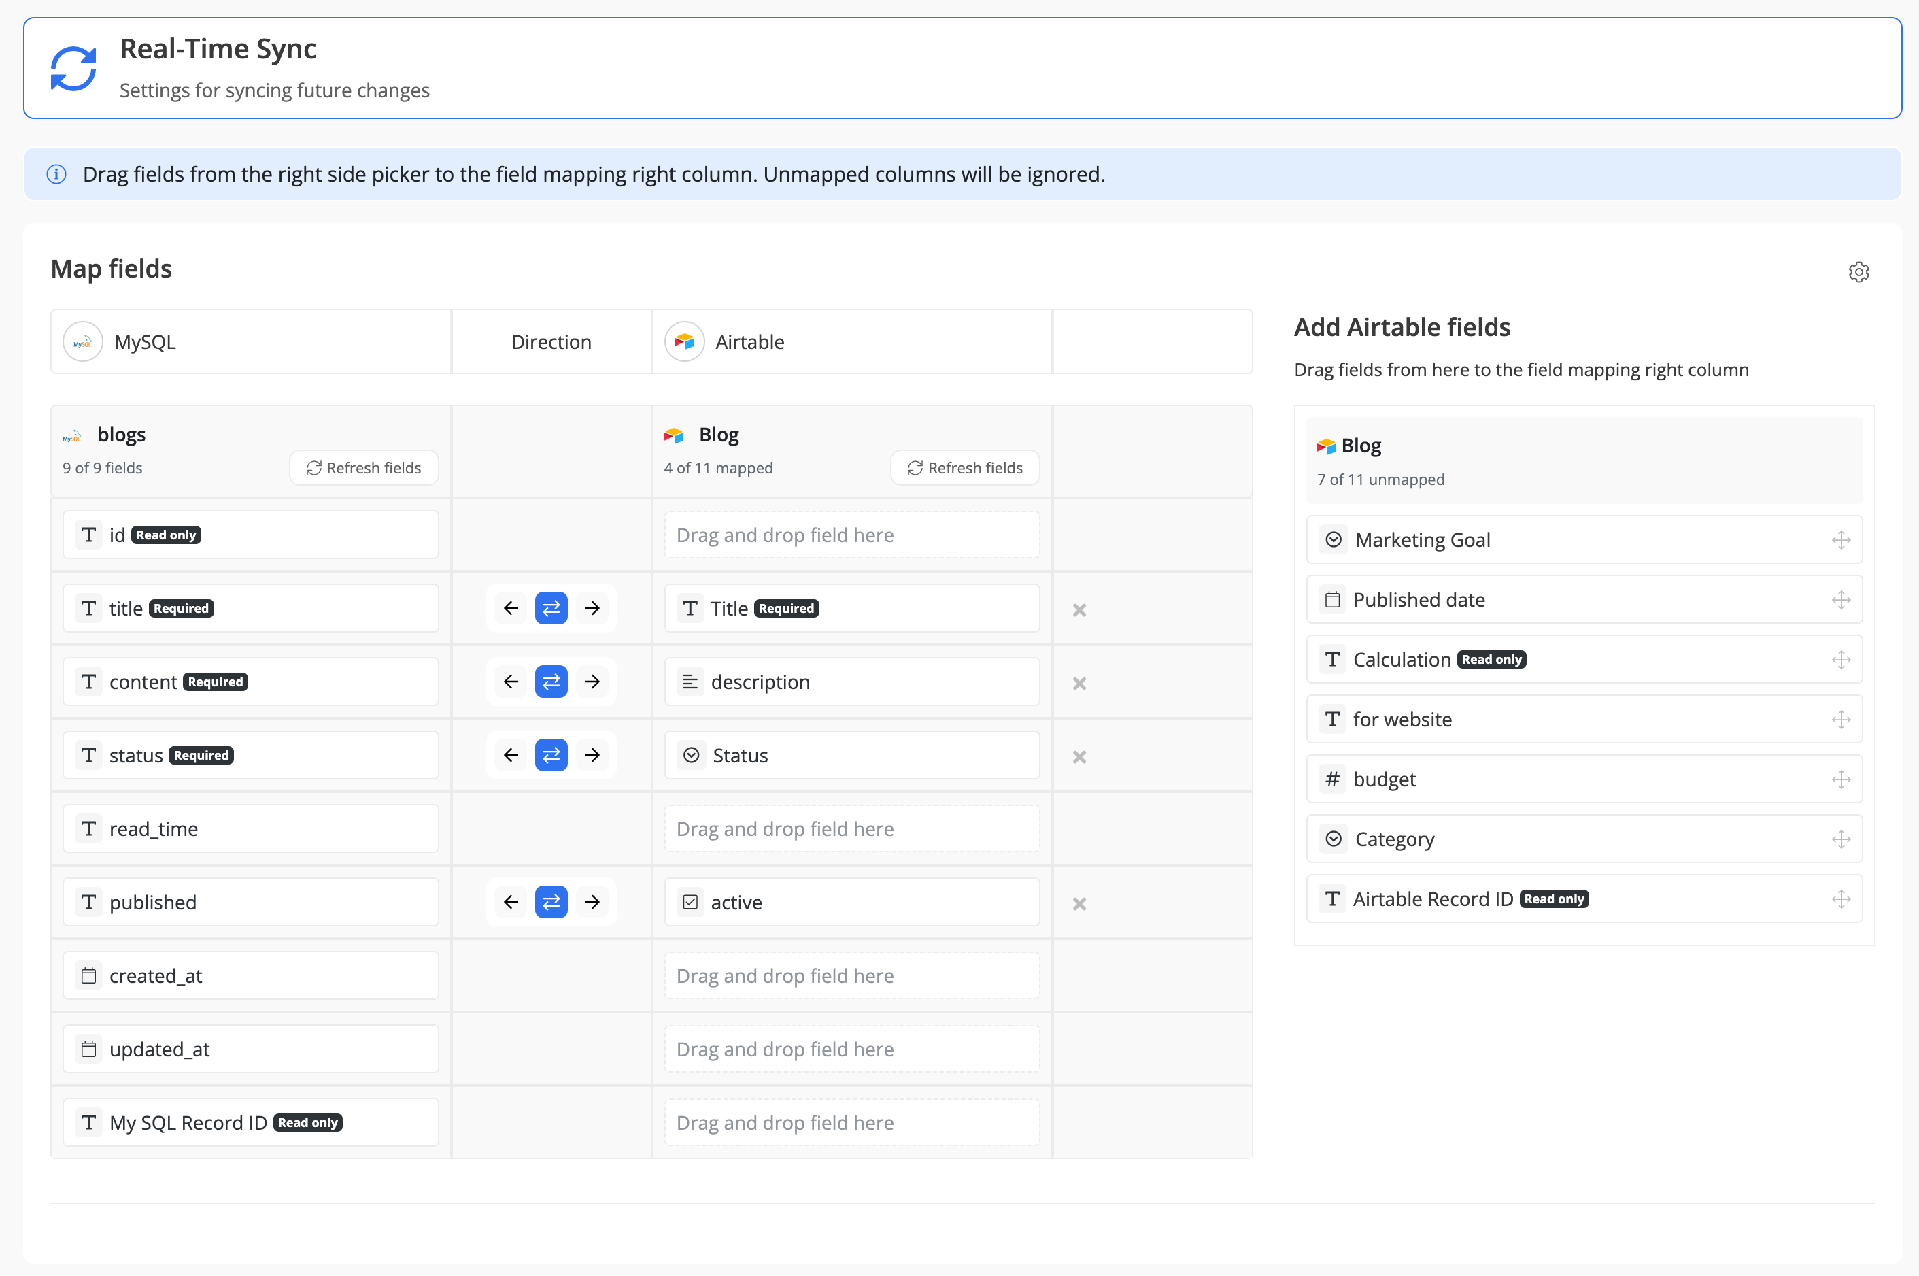Open the map fields settings gear

point(1858,272)
